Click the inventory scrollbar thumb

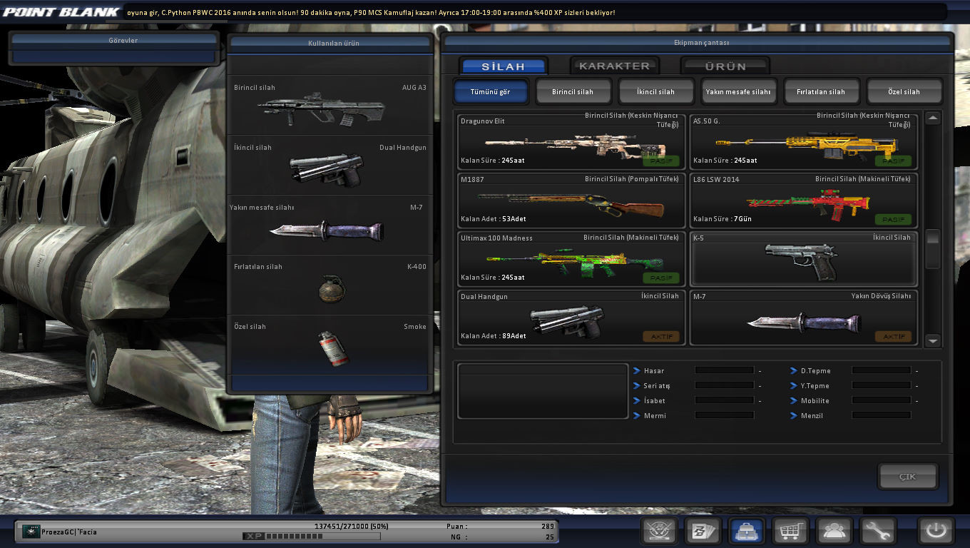click(x=933, y=248)
